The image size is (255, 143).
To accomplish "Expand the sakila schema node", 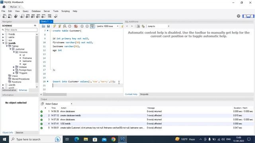I will 3,37.
